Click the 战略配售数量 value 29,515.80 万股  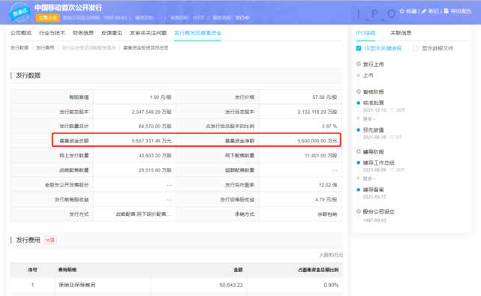[x=155, y=170]
